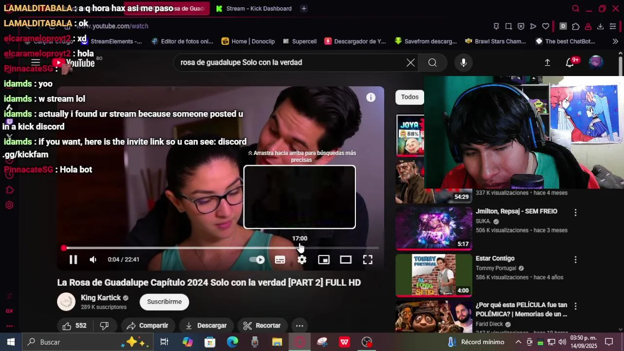This screenshot has height=351, width=624.
Task: Open the YouTube create/upload button
Action: [547, 62]
